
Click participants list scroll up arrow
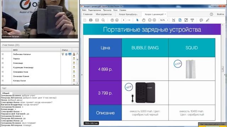pyautogui.click(x=77, y=53)
